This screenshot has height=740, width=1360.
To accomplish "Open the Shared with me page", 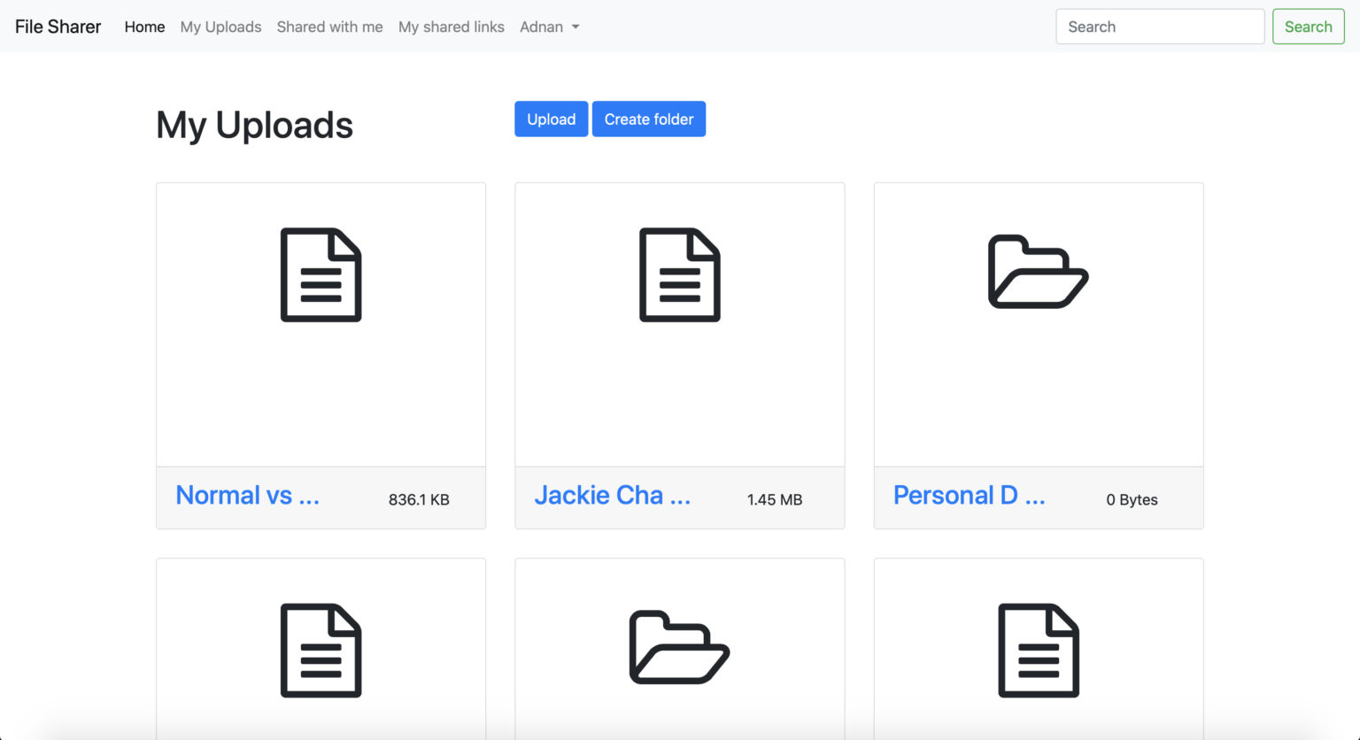I will [329, 27].
